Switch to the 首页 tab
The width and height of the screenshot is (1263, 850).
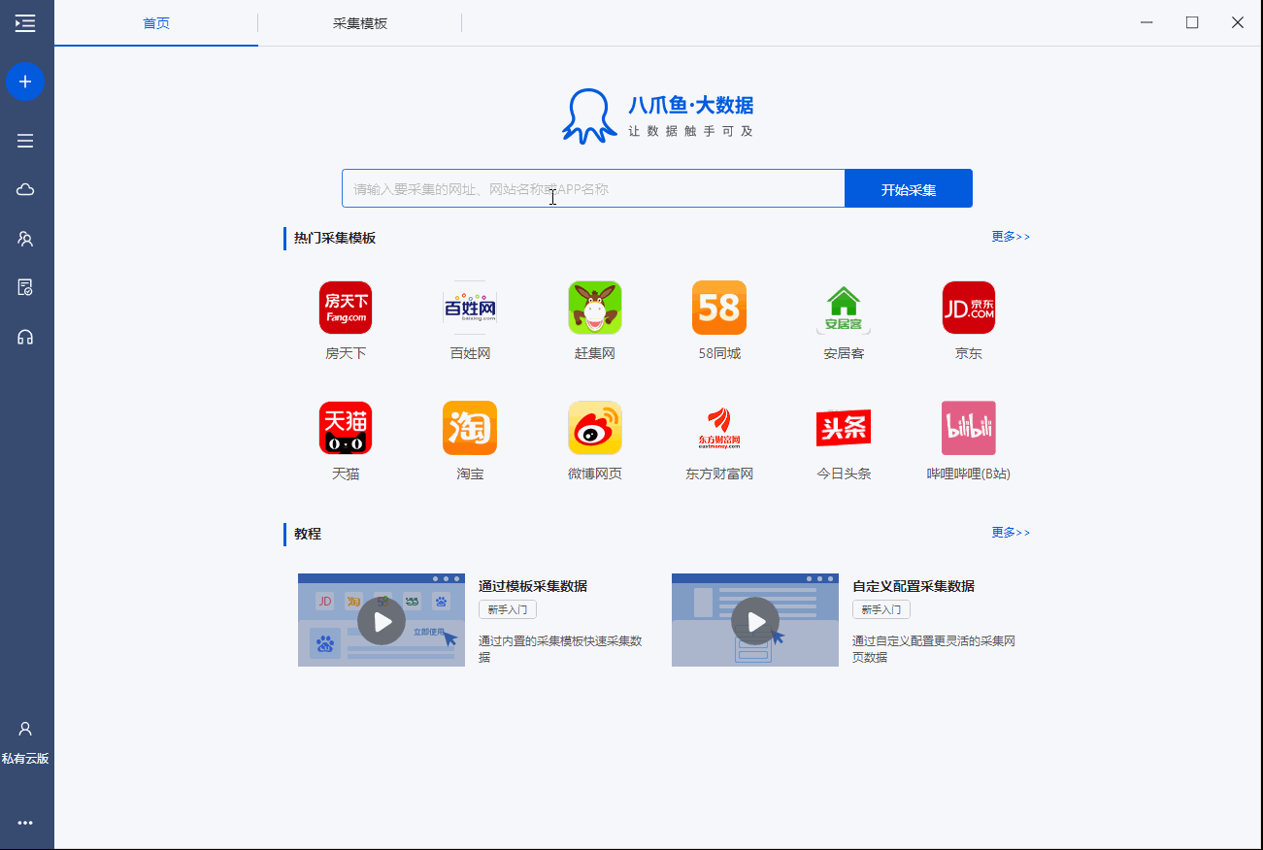click(x=156, y=23)
